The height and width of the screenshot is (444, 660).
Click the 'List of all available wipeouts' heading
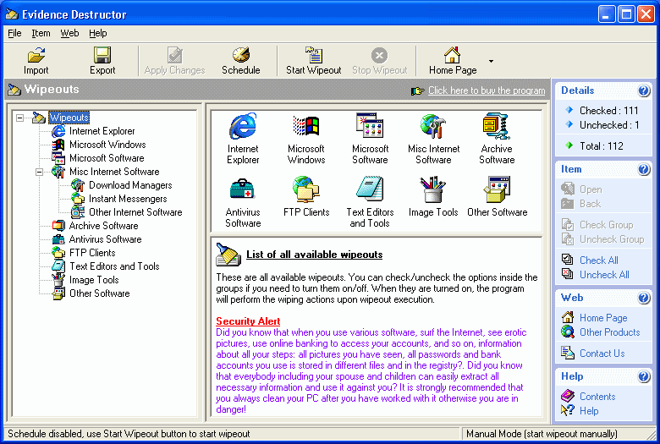pos(315,255)
